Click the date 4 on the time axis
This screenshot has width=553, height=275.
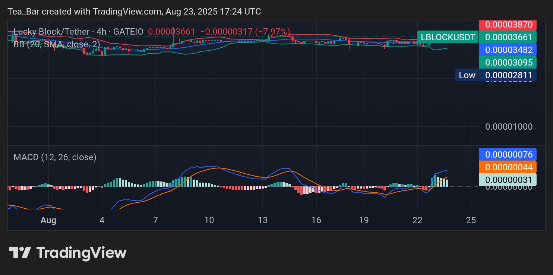click(x=102, y=220)
